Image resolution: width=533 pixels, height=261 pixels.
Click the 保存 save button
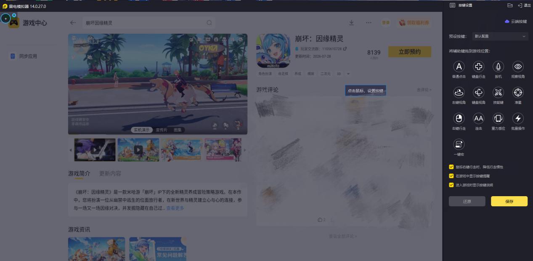pyautogui.click(x=509, y=201)
